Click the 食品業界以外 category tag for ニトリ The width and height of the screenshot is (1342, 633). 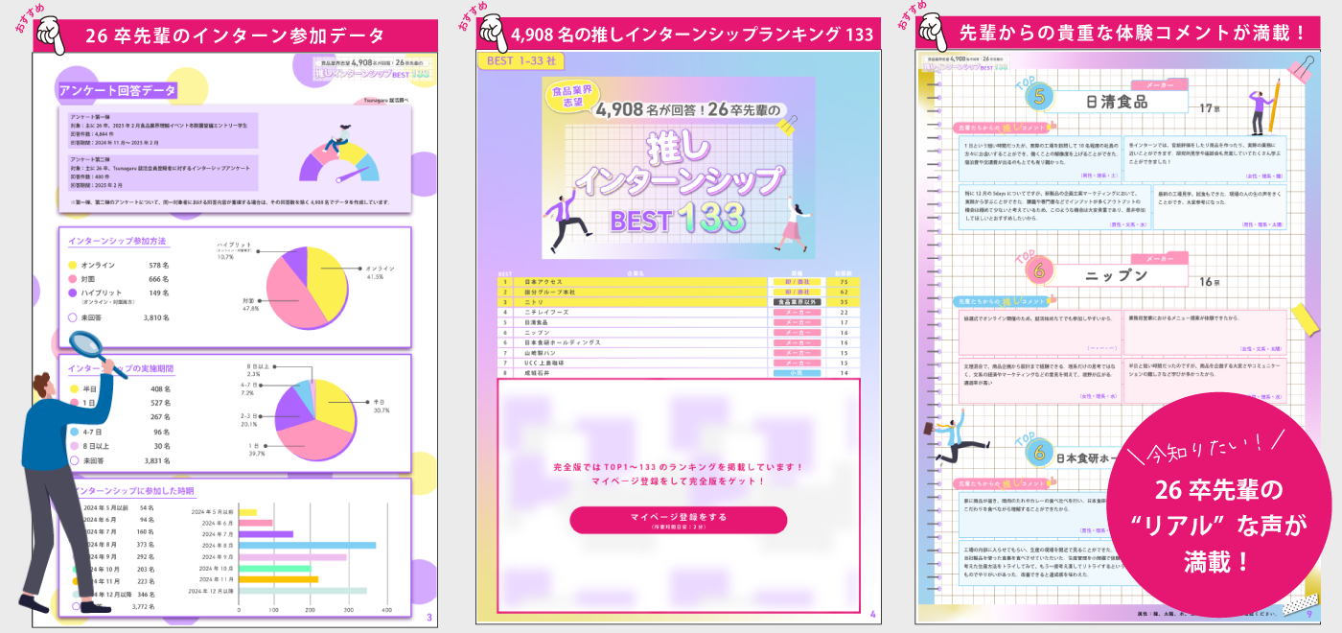[x=797, y=301]
